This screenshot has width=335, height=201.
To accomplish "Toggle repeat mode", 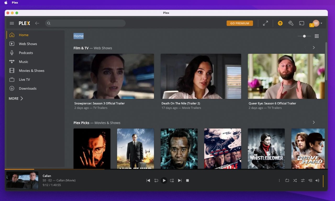I will pos(287,180).
